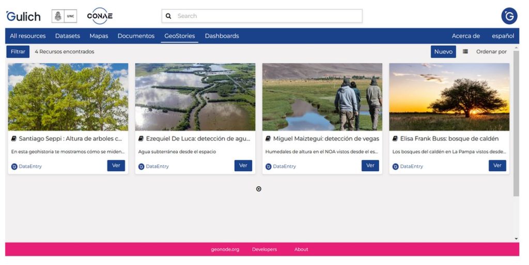Click the scrollbar down arrow

pos(516,239)
